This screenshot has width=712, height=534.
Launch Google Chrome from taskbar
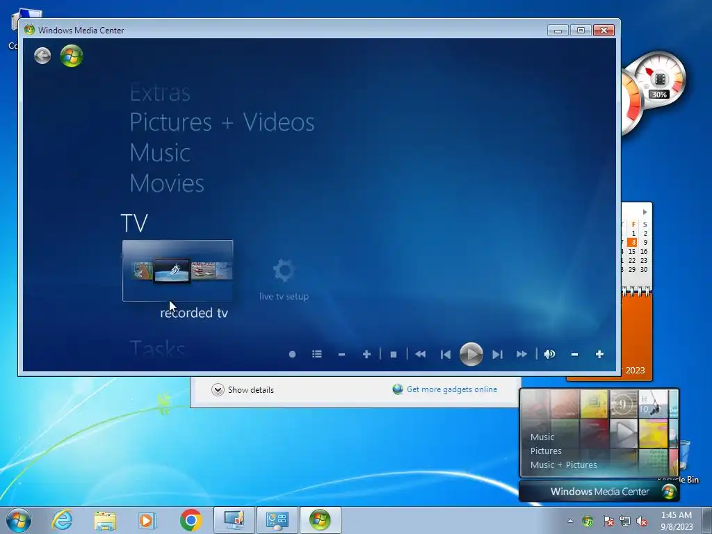(x=191, y=520)
